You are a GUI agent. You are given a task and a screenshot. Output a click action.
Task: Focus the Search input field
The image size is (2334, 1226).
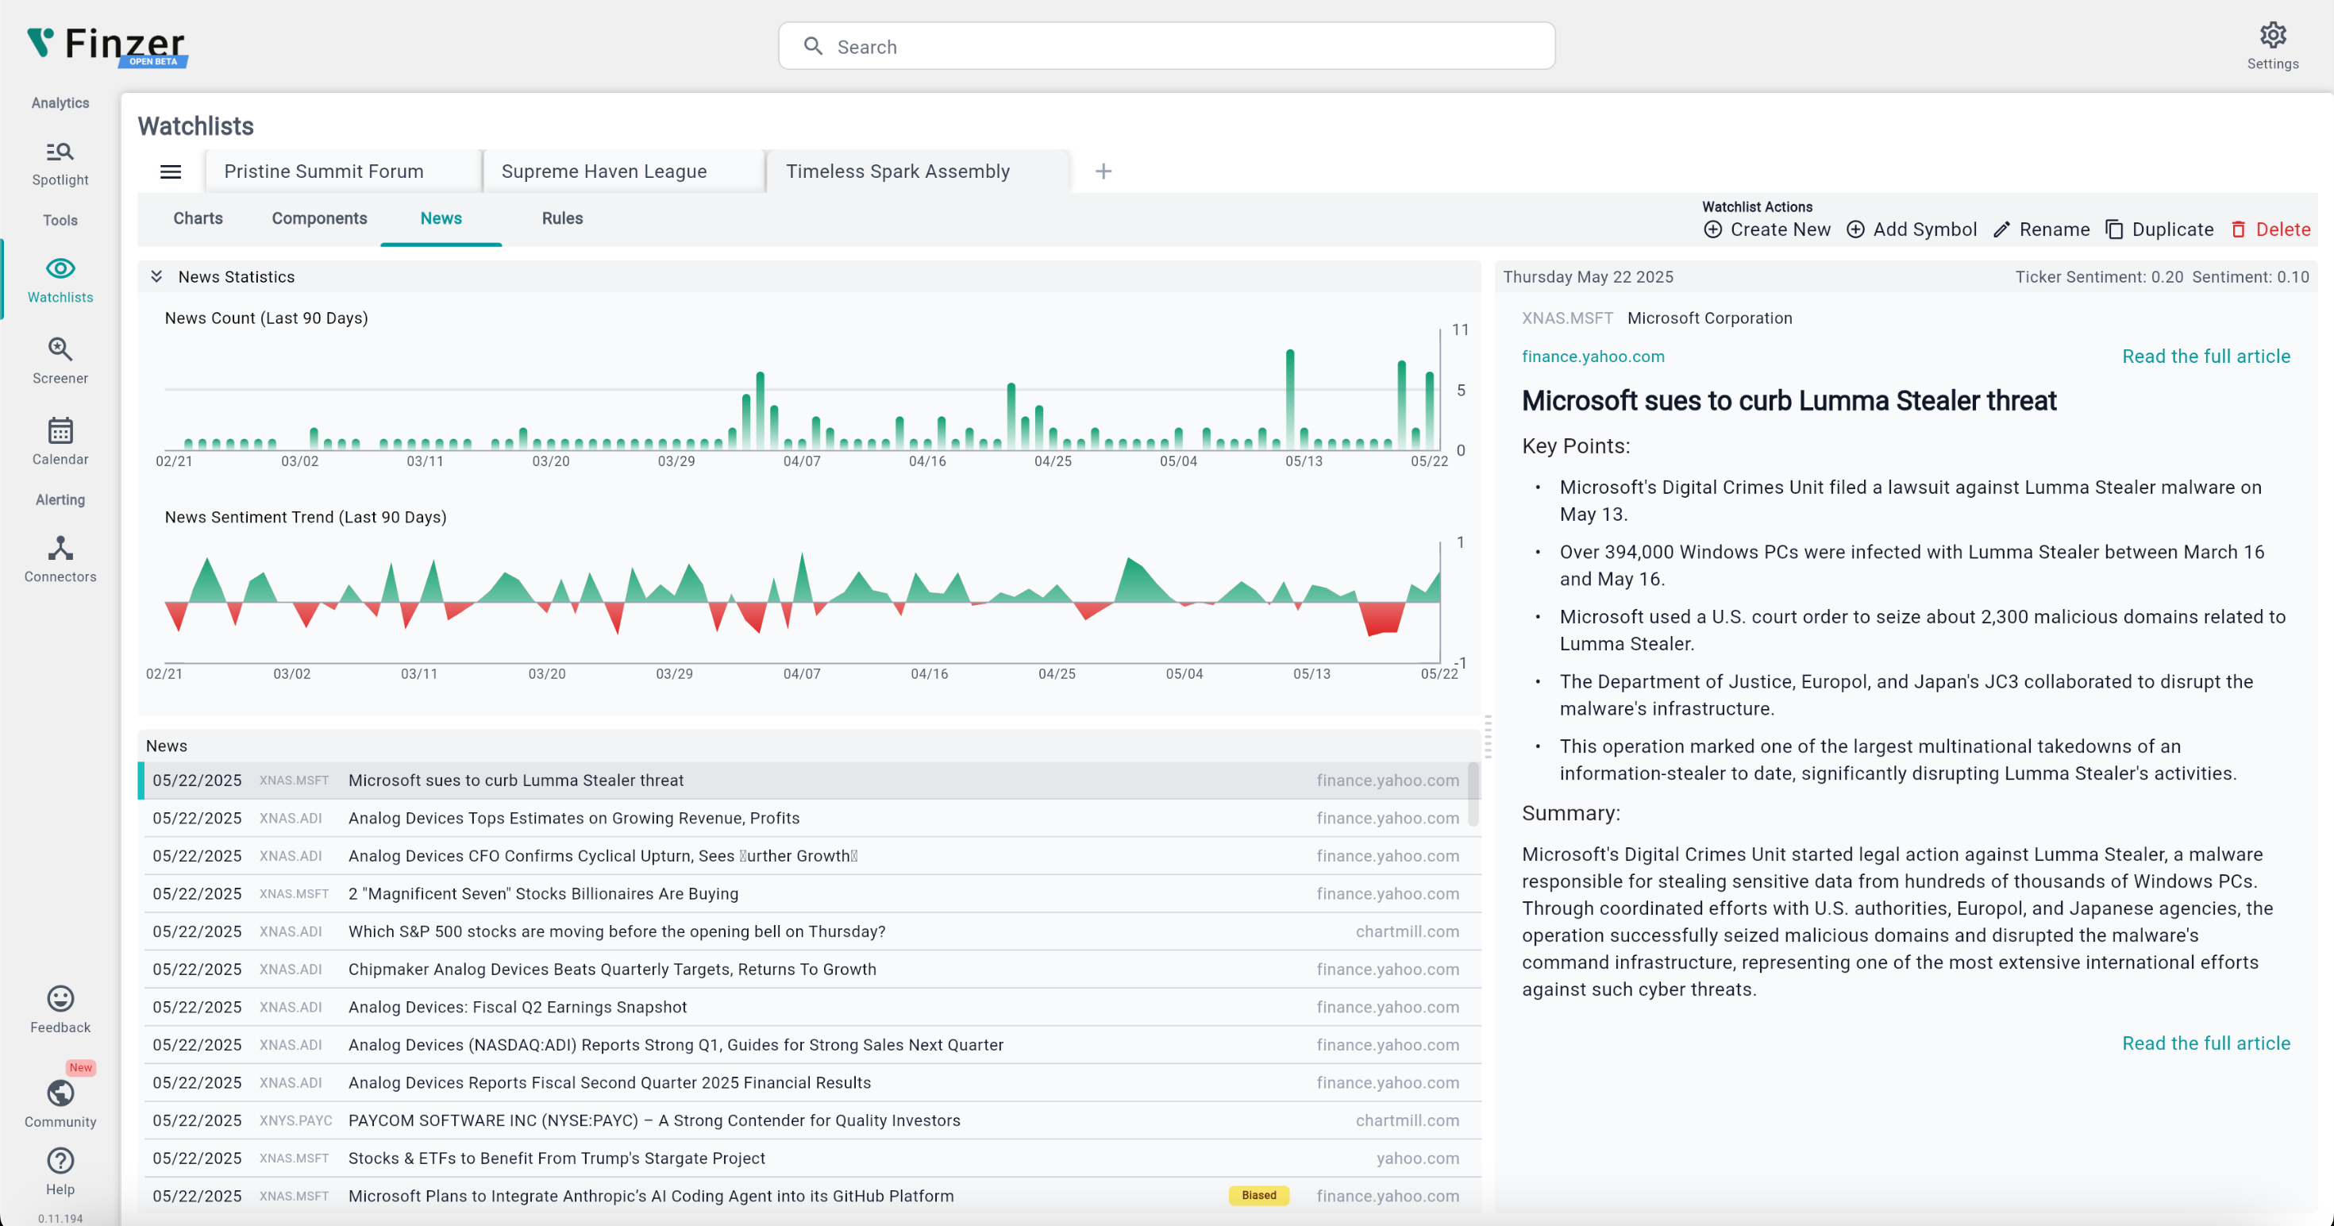coord(1166,46)
